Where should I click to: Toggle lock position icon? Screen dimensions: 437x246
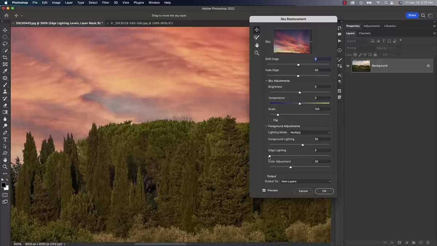(365, 55)
